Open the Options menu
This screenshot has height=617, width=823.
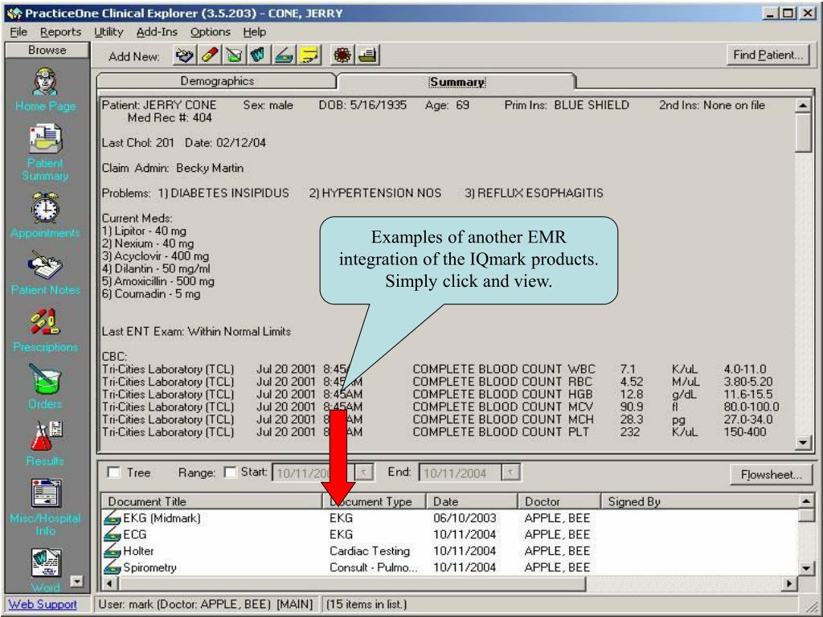coord(211,32)
